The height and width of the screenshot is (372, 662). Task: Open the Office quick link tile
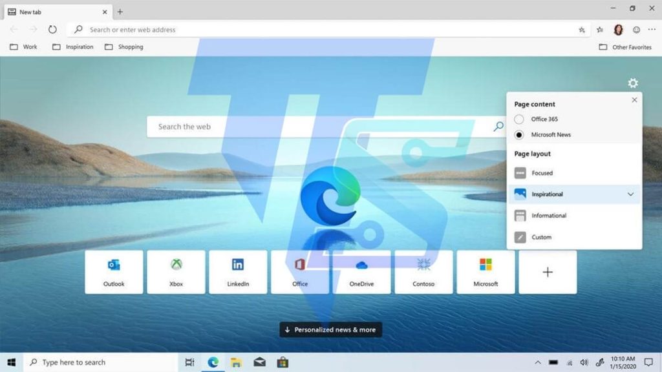coord(300,272)
